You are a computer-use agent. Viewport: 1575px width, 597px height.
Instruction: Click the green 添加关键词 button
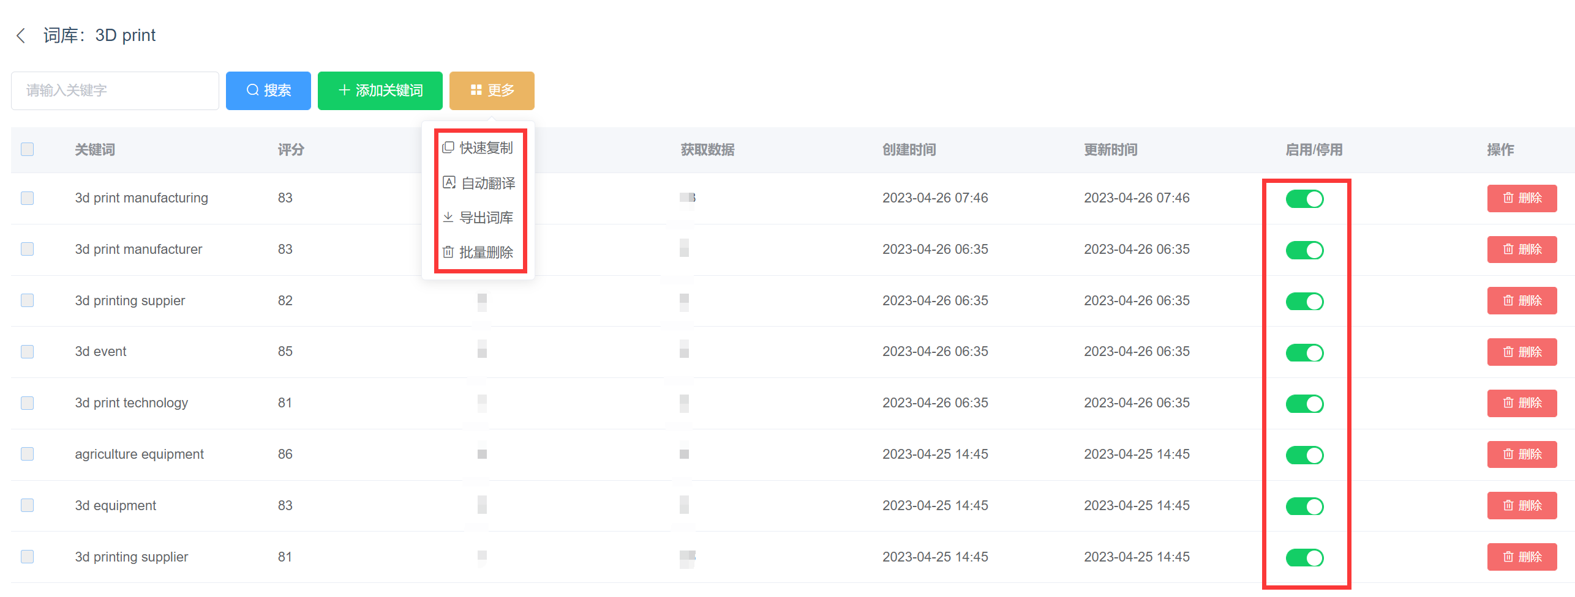tap(380, 91)
